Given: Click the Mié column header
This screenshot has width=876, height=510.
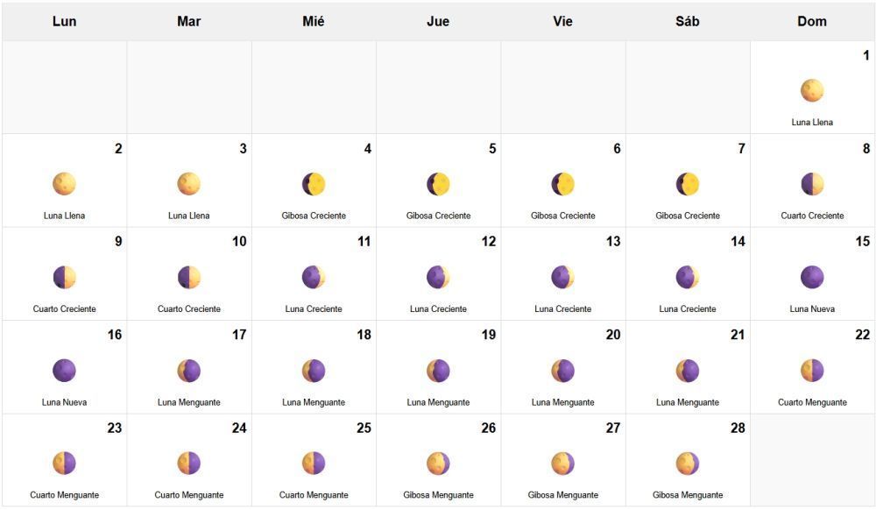Looking at the screenshot, I should click(x=314, y=21).
